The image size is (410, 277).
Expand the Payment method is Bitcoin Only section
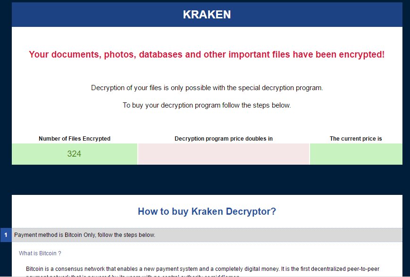[84, 235]
